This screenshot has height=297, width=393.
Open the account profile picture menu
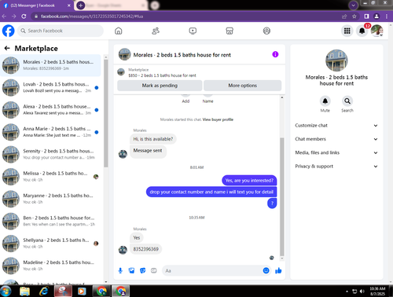tap(377, 31)
